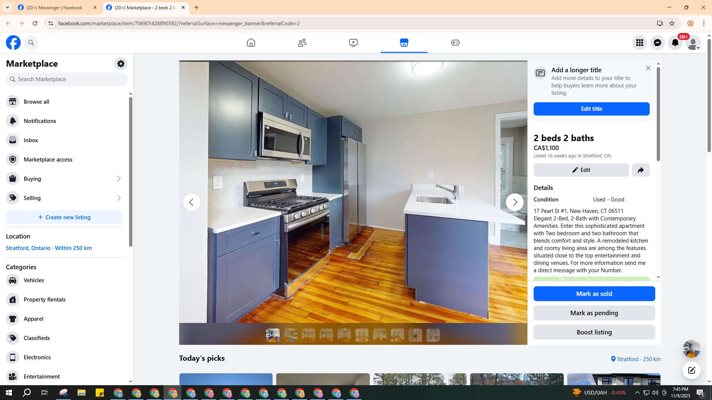Open account profile dropdown
This screenshot has height=400, width=712.
[693, 43]
